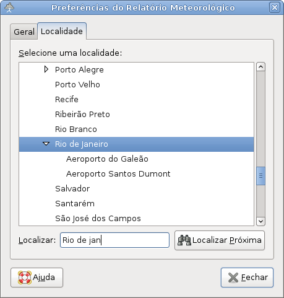This screenshot has height=298, width=284.
Task: Select the Localidade tab
Action: coord(62,31)
